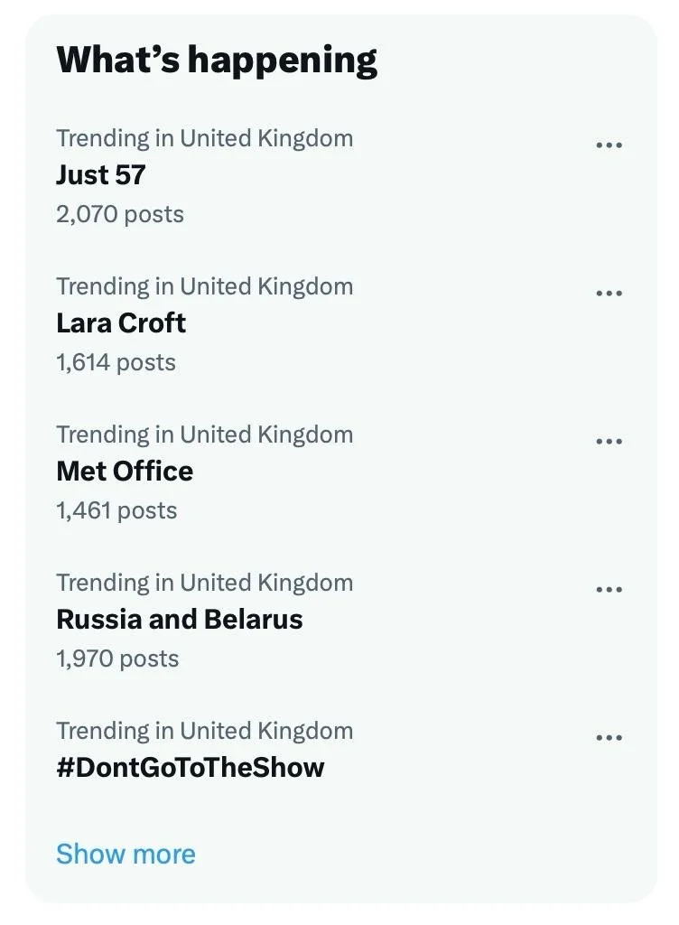View the Lara Croft trending topic

click(121, 322)
